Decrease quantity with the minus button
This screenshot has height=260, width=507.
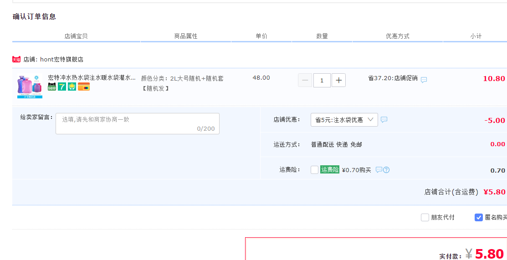(x=305, y=80)
